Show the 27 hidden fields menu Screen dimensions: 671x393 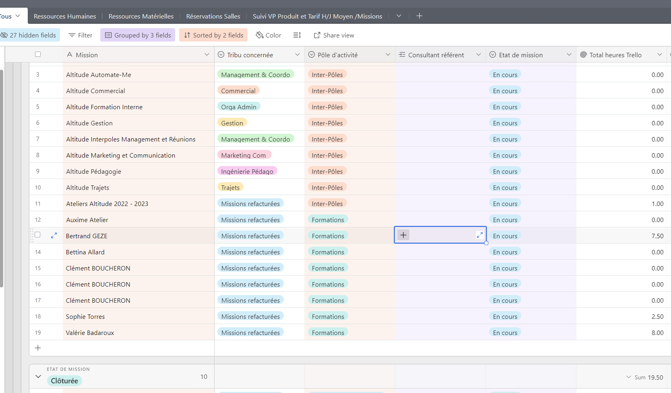[x=29, y=35]
